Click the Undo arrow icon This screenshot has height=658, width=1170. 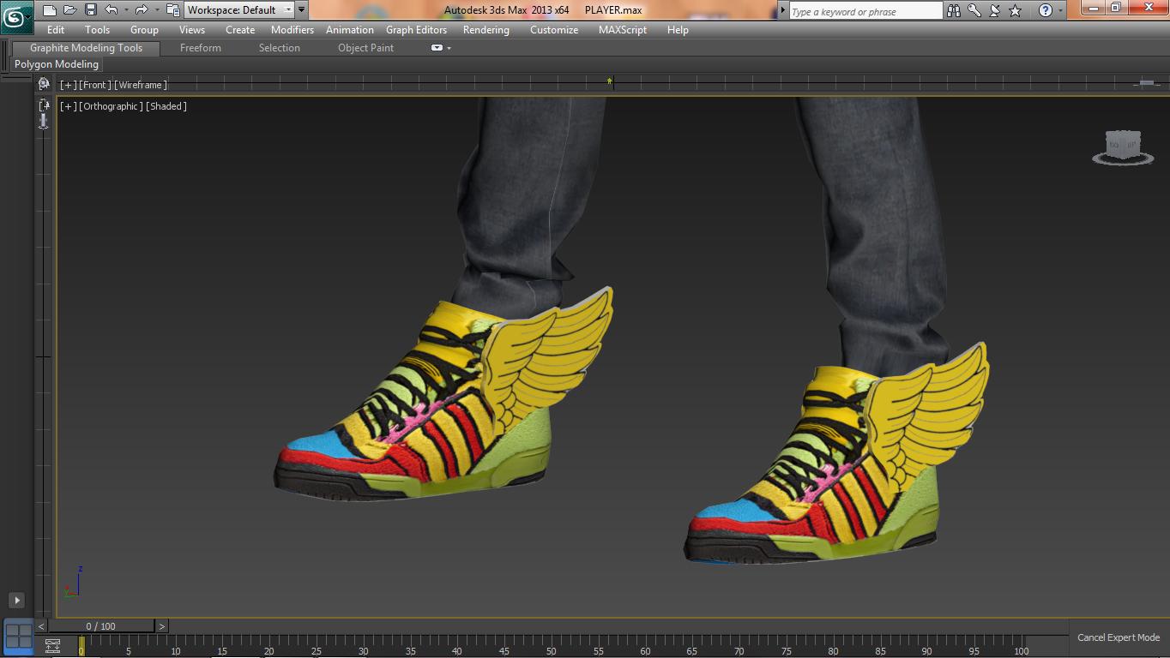click(x=112, y=10)
